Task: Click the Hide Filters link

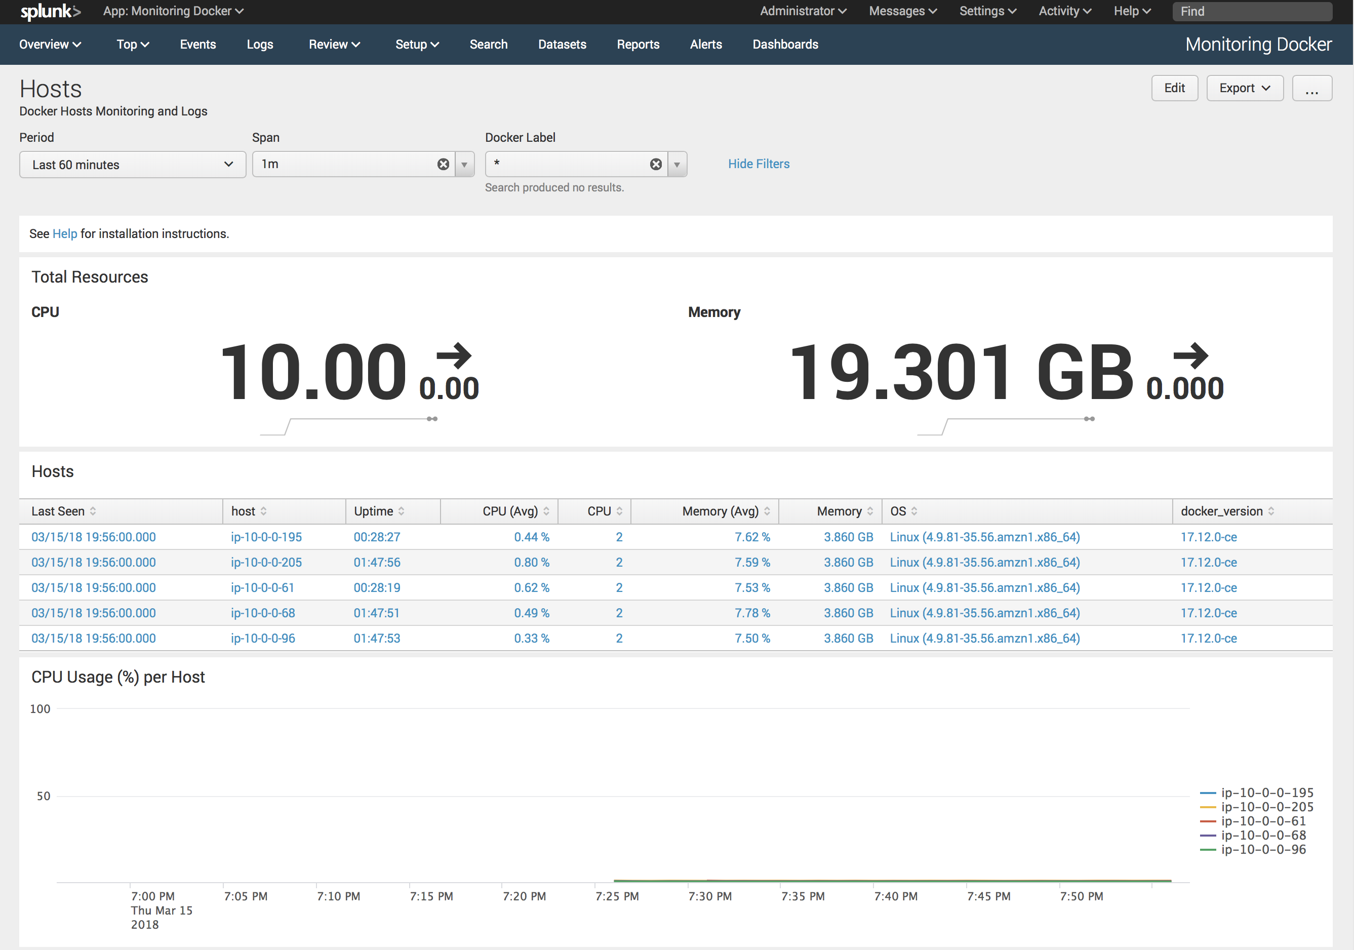Action: tap(759, 164)
